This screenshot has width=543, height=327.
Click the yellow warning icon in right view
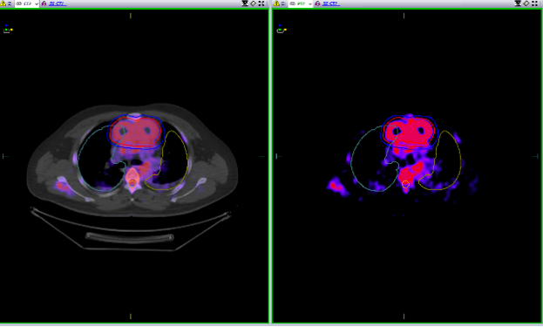pos(276,3)
